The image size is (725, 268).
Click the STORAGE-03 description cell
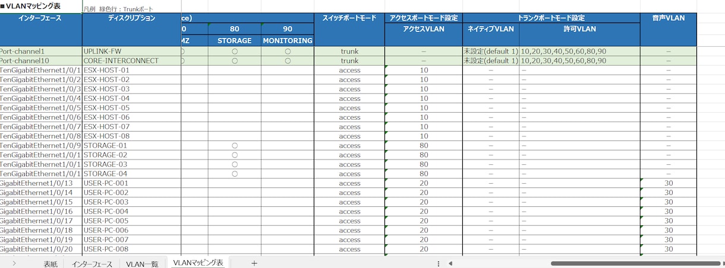pyautogui.click(x=132, y=164)
